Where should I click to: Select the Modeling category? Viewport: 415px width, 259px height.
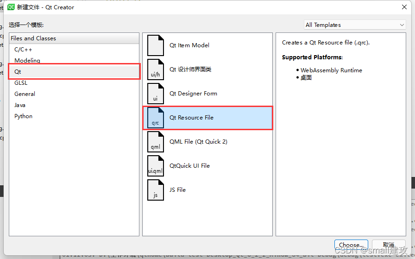pos(74,60)
